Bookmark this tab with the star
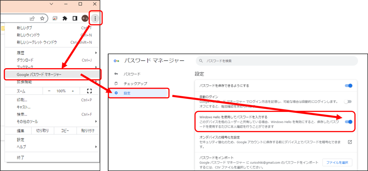 42,19
